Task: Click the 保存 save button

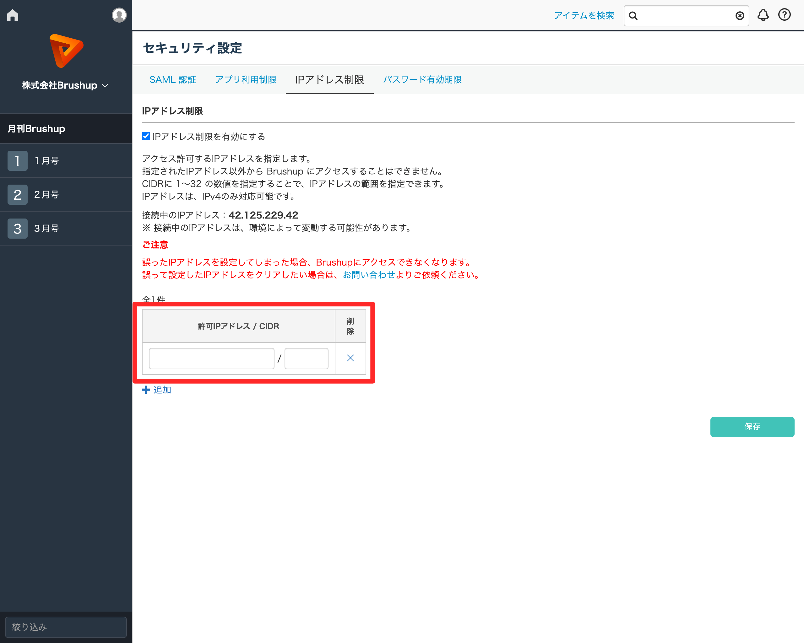Action: 752,427
